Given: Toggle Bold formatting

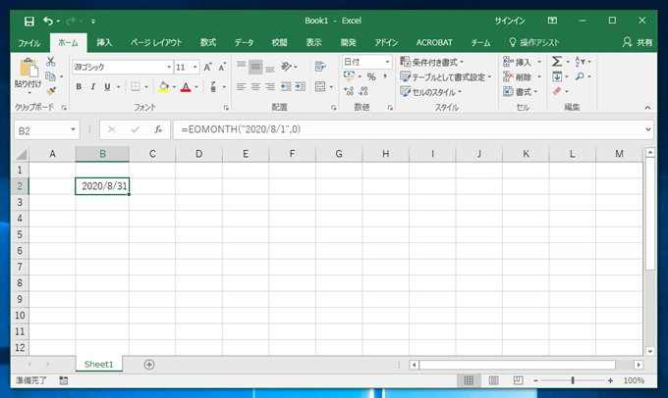Looking at the screenshot, I should pyautogui.click(x=79, y=86).
